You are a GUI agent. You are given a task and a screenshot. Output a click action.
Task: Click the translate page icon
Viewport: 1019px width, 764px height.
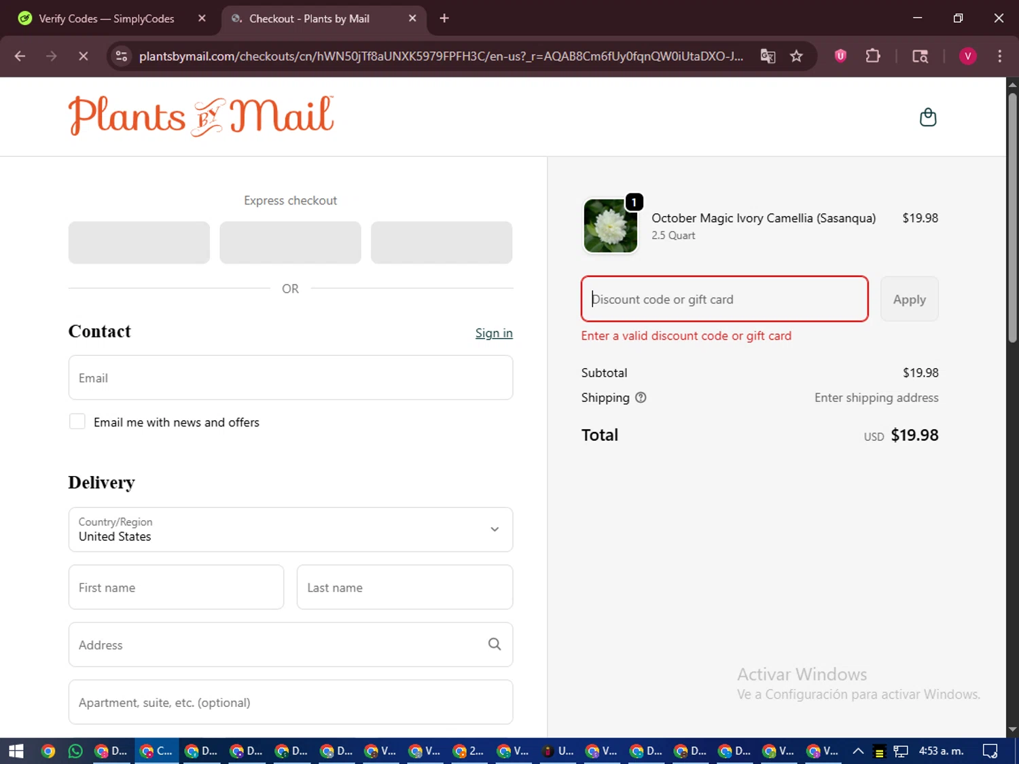pyautogui.click(x=768, y=56)
